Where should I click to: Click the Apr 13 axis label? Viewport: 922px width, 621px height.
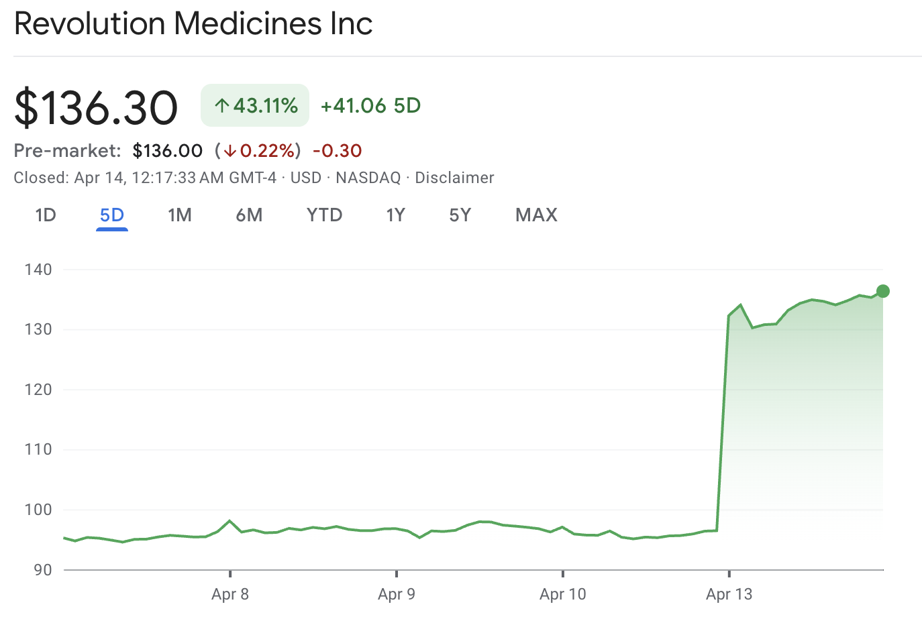click(729, 594)
